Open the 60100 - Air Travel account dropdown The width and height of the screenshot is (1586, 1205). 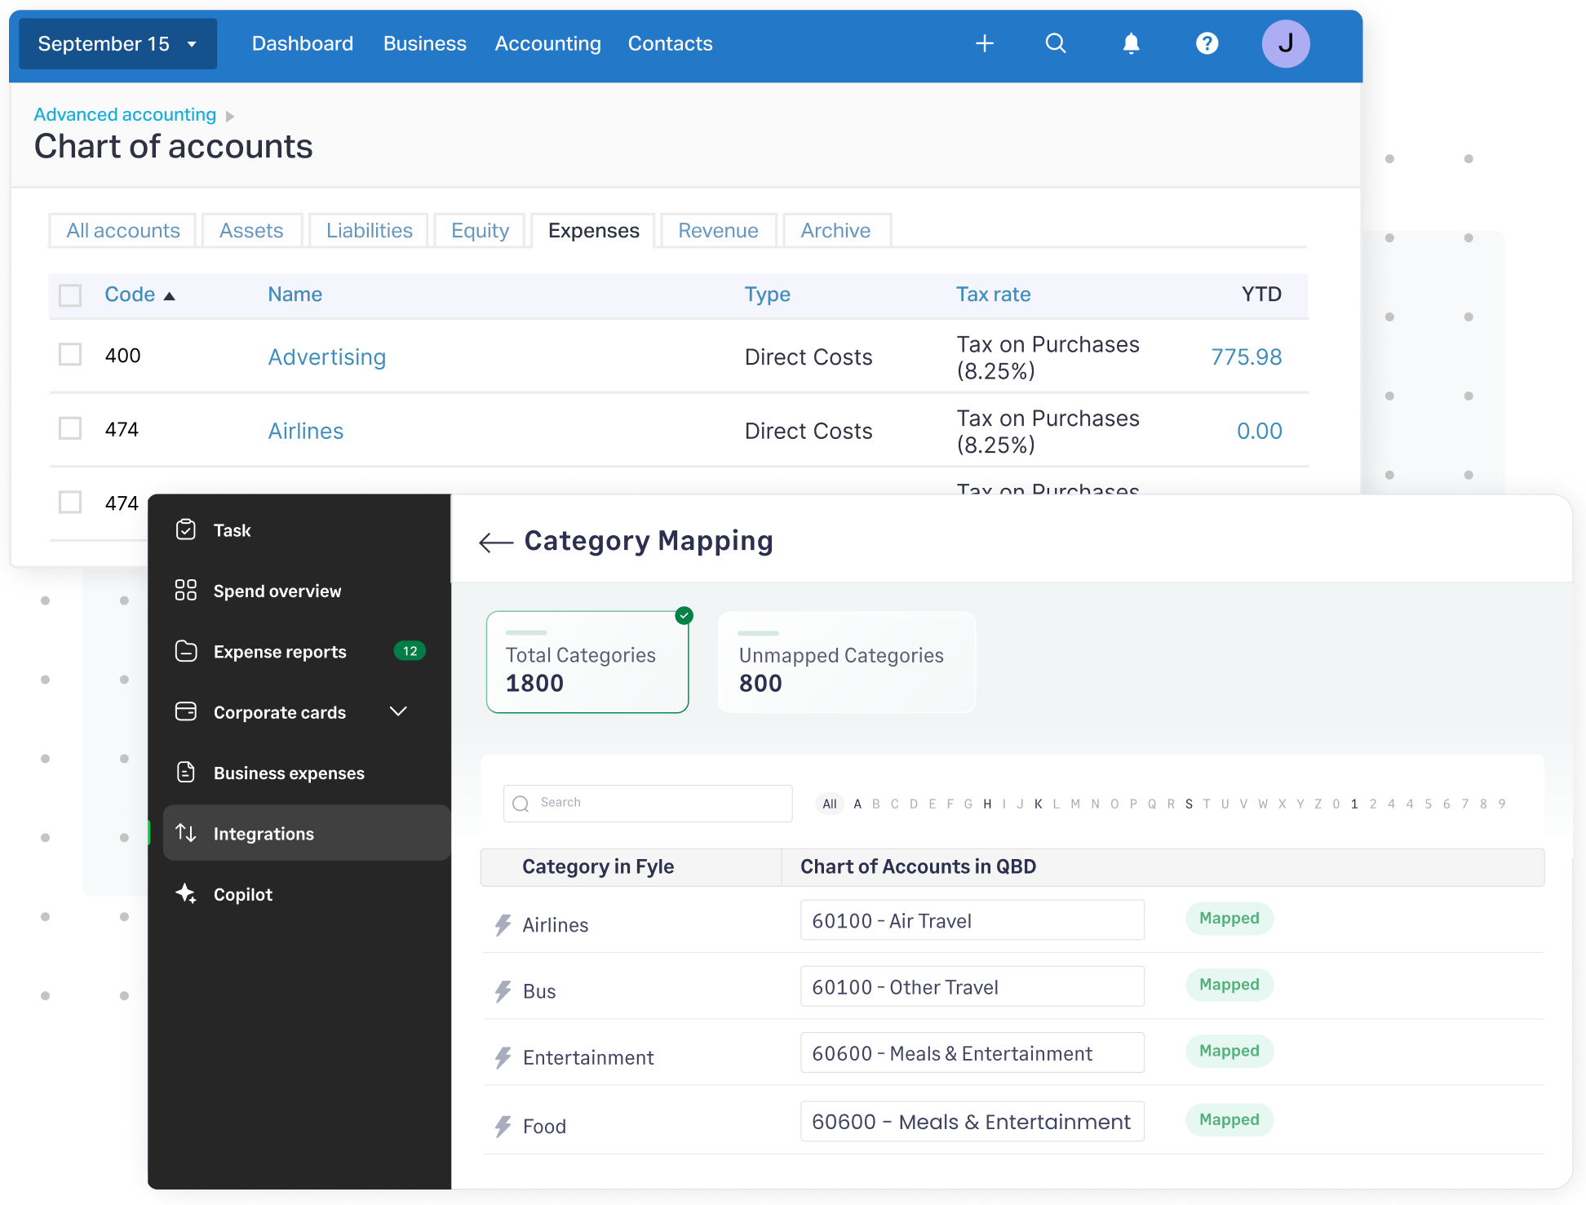tap(972, 919)
